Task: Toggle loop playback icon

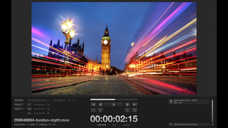Action: click(x=93, y=110)
